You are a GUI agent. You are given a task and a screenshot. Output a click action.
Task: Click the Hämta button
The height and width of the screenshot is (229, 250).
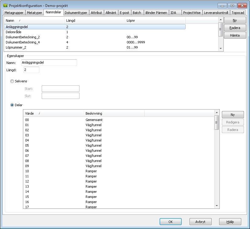click(235, 35)
